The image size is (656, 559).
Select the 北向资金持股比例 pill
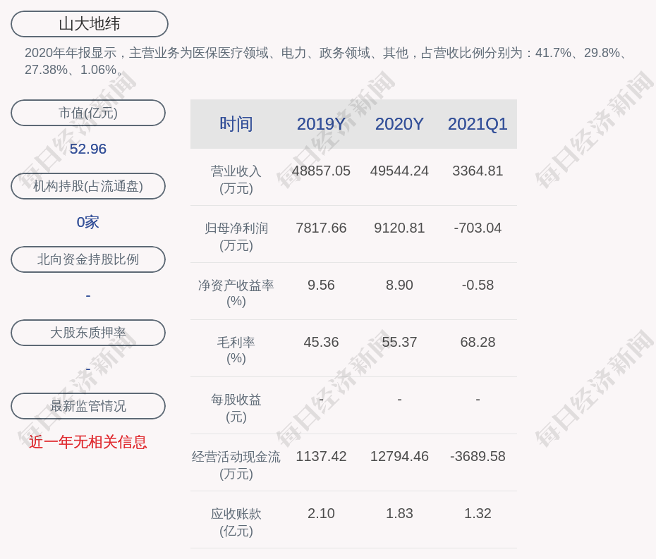tap(88, 259)
